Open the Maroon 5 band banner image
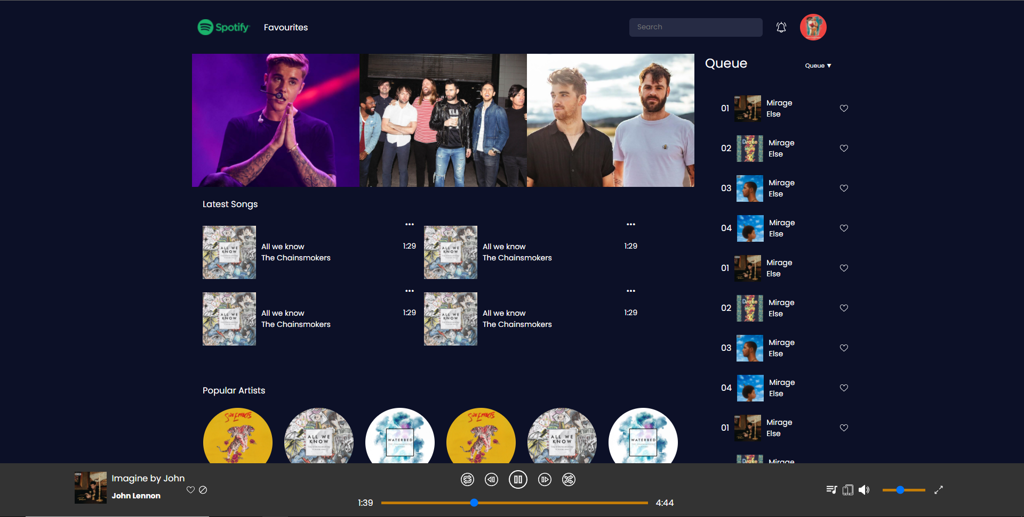Viewport: 1024px width, 517px height. pyautogui.click(x=443, y=120)
